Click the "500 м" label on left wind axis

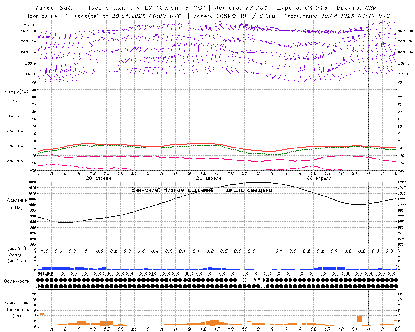(31, 63)
